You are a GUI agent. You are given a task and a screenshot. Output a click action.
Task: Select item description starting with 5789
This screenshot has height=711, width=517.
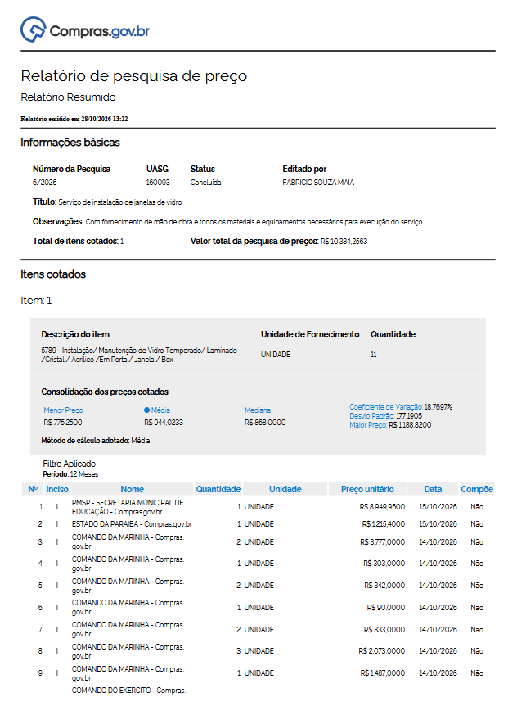[x=139, y=355]
